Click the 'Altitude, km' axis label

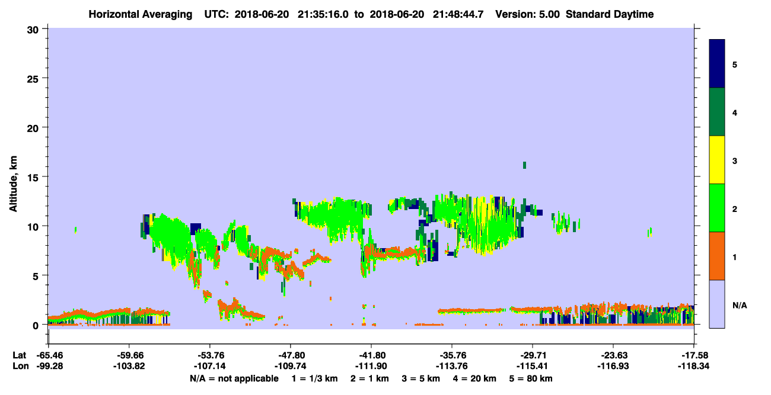click(13, 184)
